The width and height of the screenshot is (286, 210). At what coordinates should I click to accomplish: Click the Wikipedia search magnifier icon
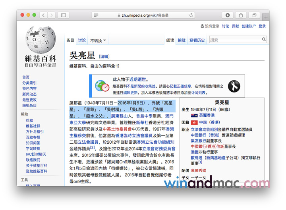point(264,40)
